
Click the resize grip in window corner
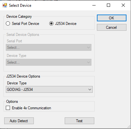(129, 127)
